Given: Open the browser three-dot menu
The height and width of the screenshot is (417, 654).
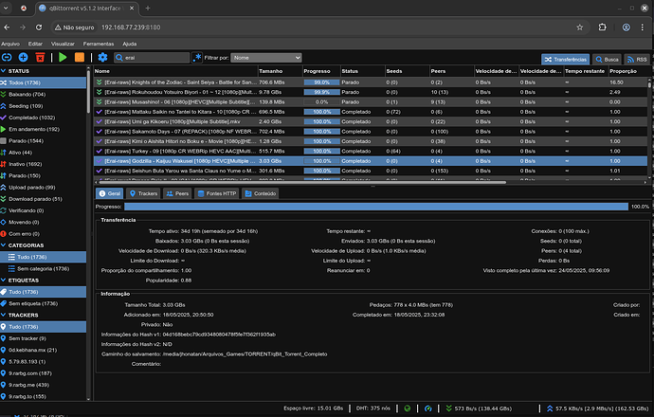Looking at the screenshot, I should (643, 27).
